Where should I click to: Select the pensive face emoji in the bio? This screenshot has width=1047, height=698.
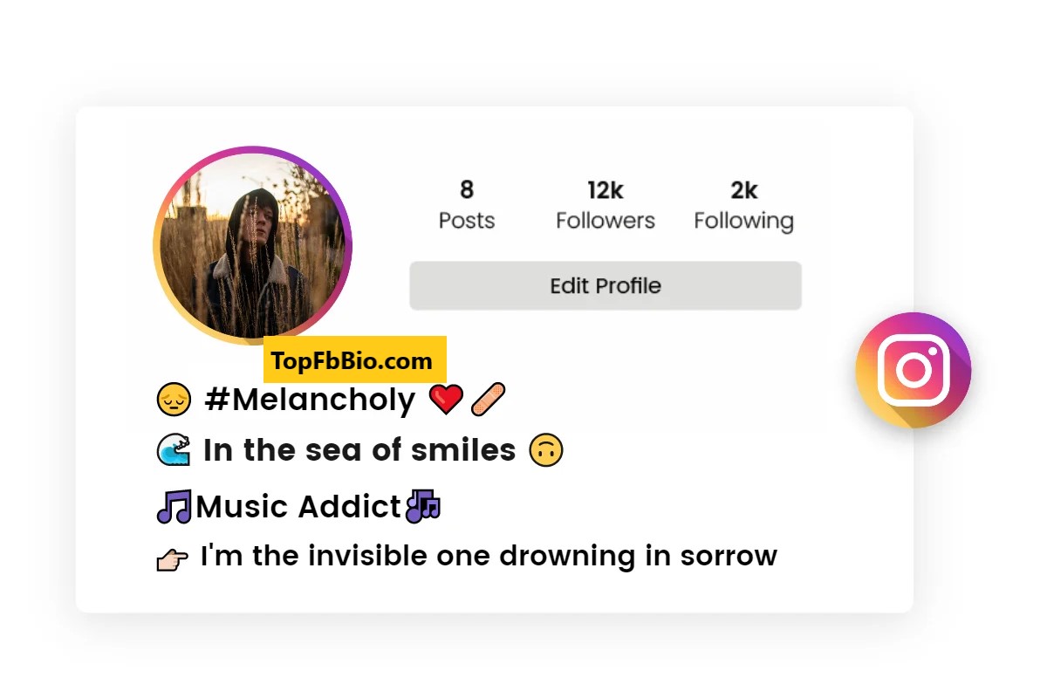click(x=174, y=399)
